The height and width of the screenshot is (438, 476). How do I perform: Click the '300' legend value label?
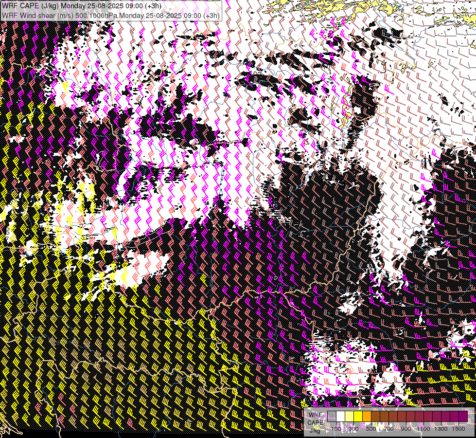coord(353,429)
